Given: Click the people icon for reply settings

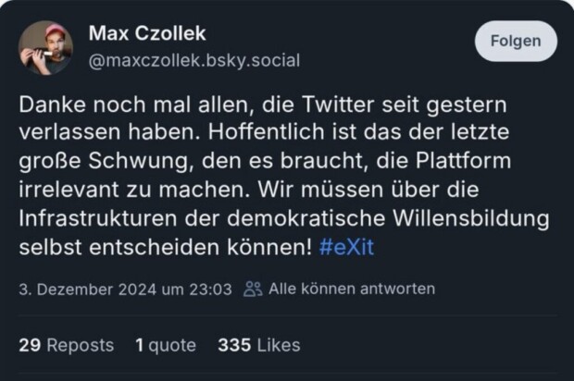Looking at the screenshot, I should 253,289.
